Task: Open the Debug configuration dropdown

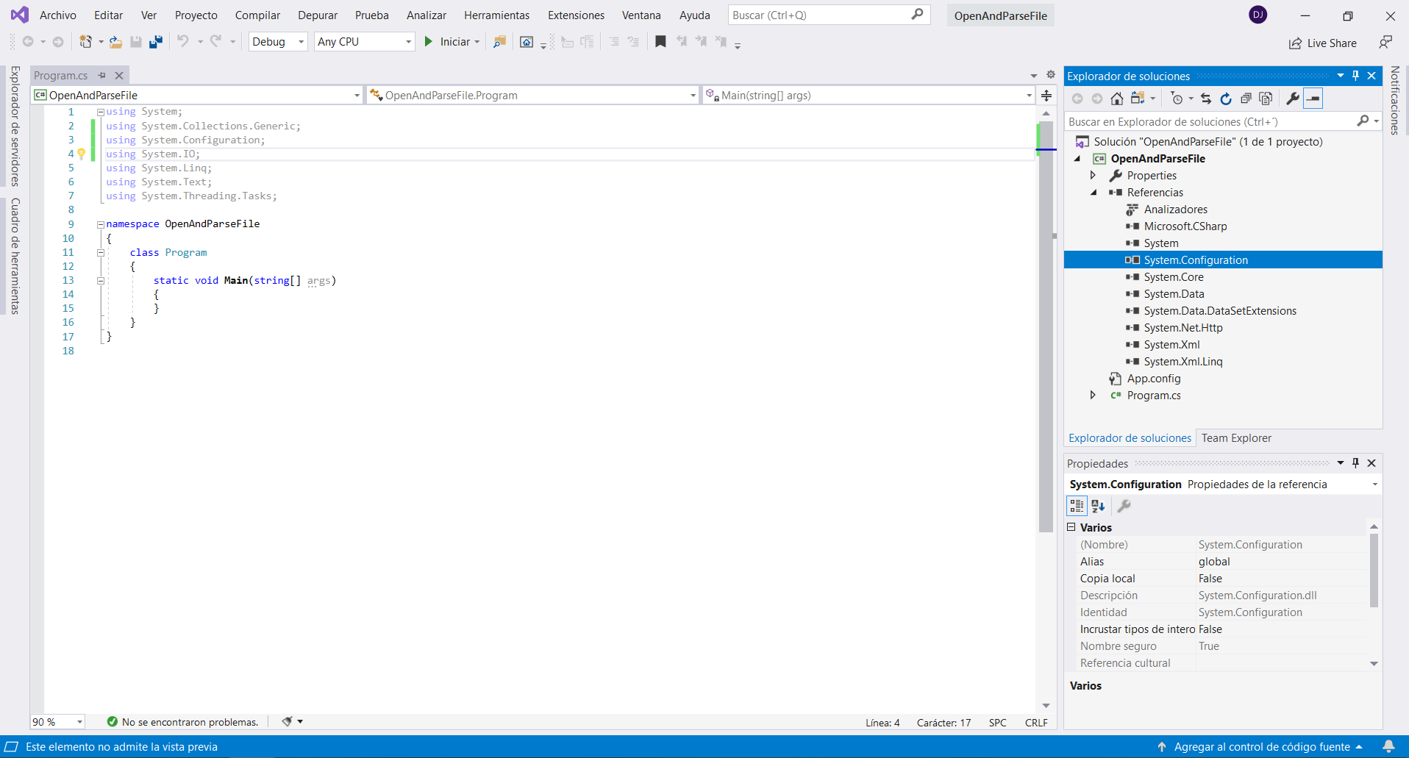Action: pos(277,42)
